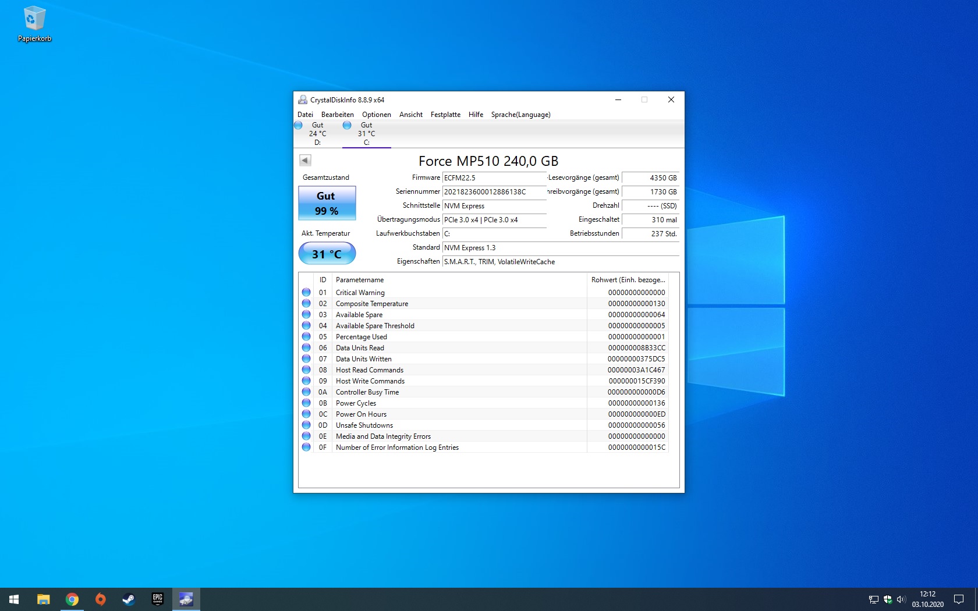Screen dimensions: 978x611
Task: Click the previous disk arrow button
Action: [x=305, y=160]
